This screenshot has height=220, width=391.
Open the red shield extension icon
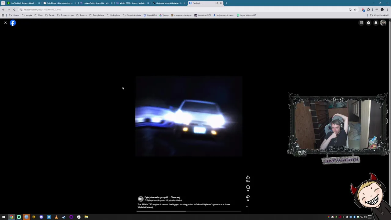[x=363, y=9]
